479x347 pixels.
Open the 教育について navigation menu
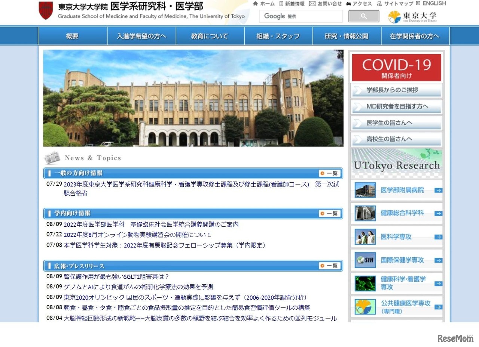pos(210,35)
